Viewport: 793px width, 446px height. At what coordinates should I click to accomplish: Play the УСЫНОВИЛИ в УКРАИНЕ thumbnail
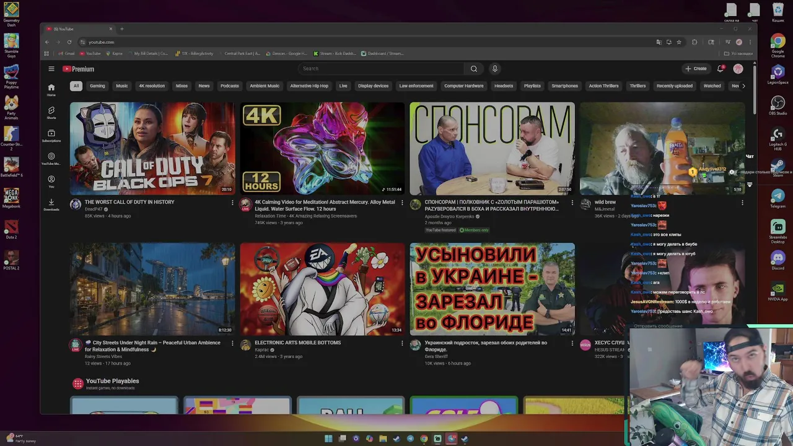[492, 289]
